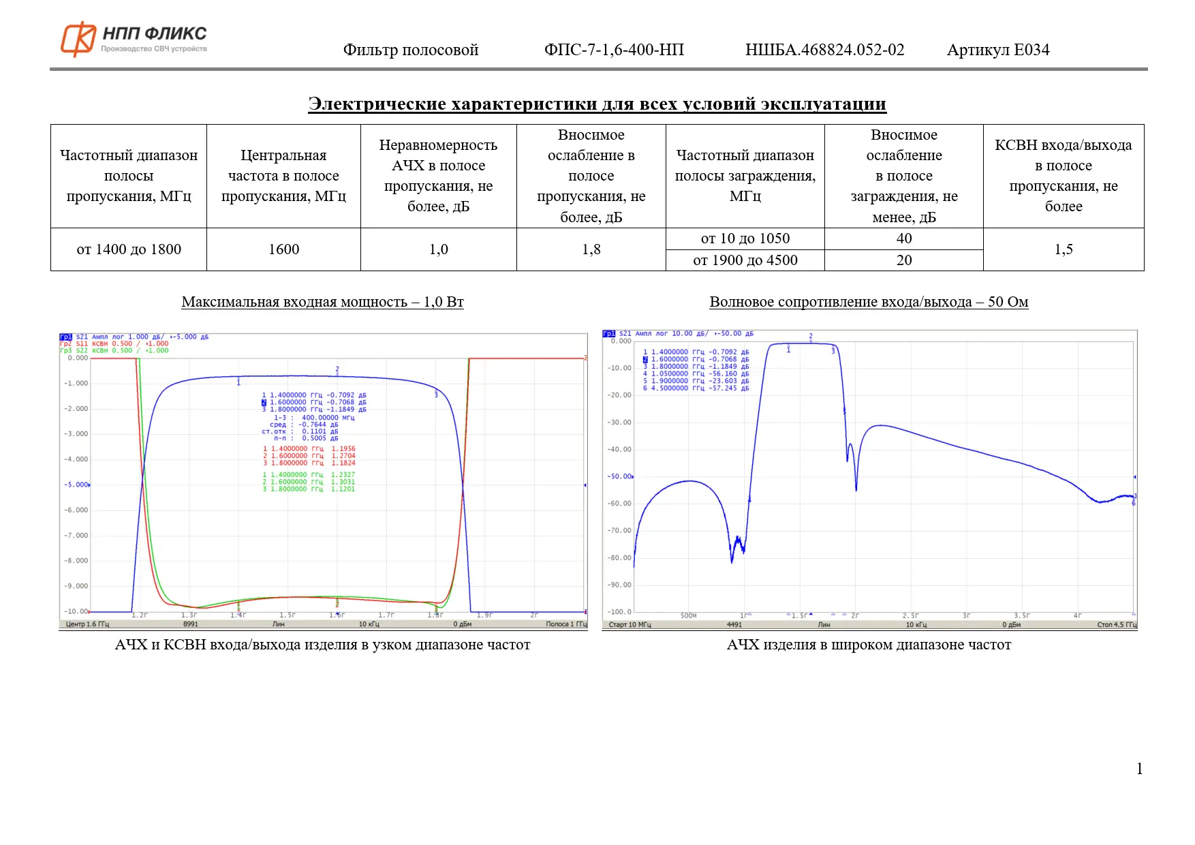
Task: Click the -50.00 reference level marker on right chart
Action: pos(619,476)
